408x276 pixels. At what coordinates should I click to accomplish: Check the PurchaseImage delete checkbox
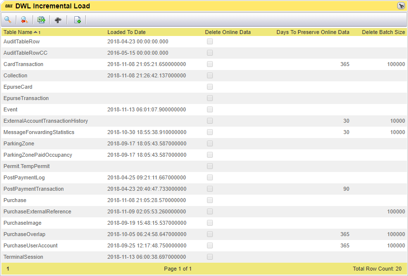(210, 223)
